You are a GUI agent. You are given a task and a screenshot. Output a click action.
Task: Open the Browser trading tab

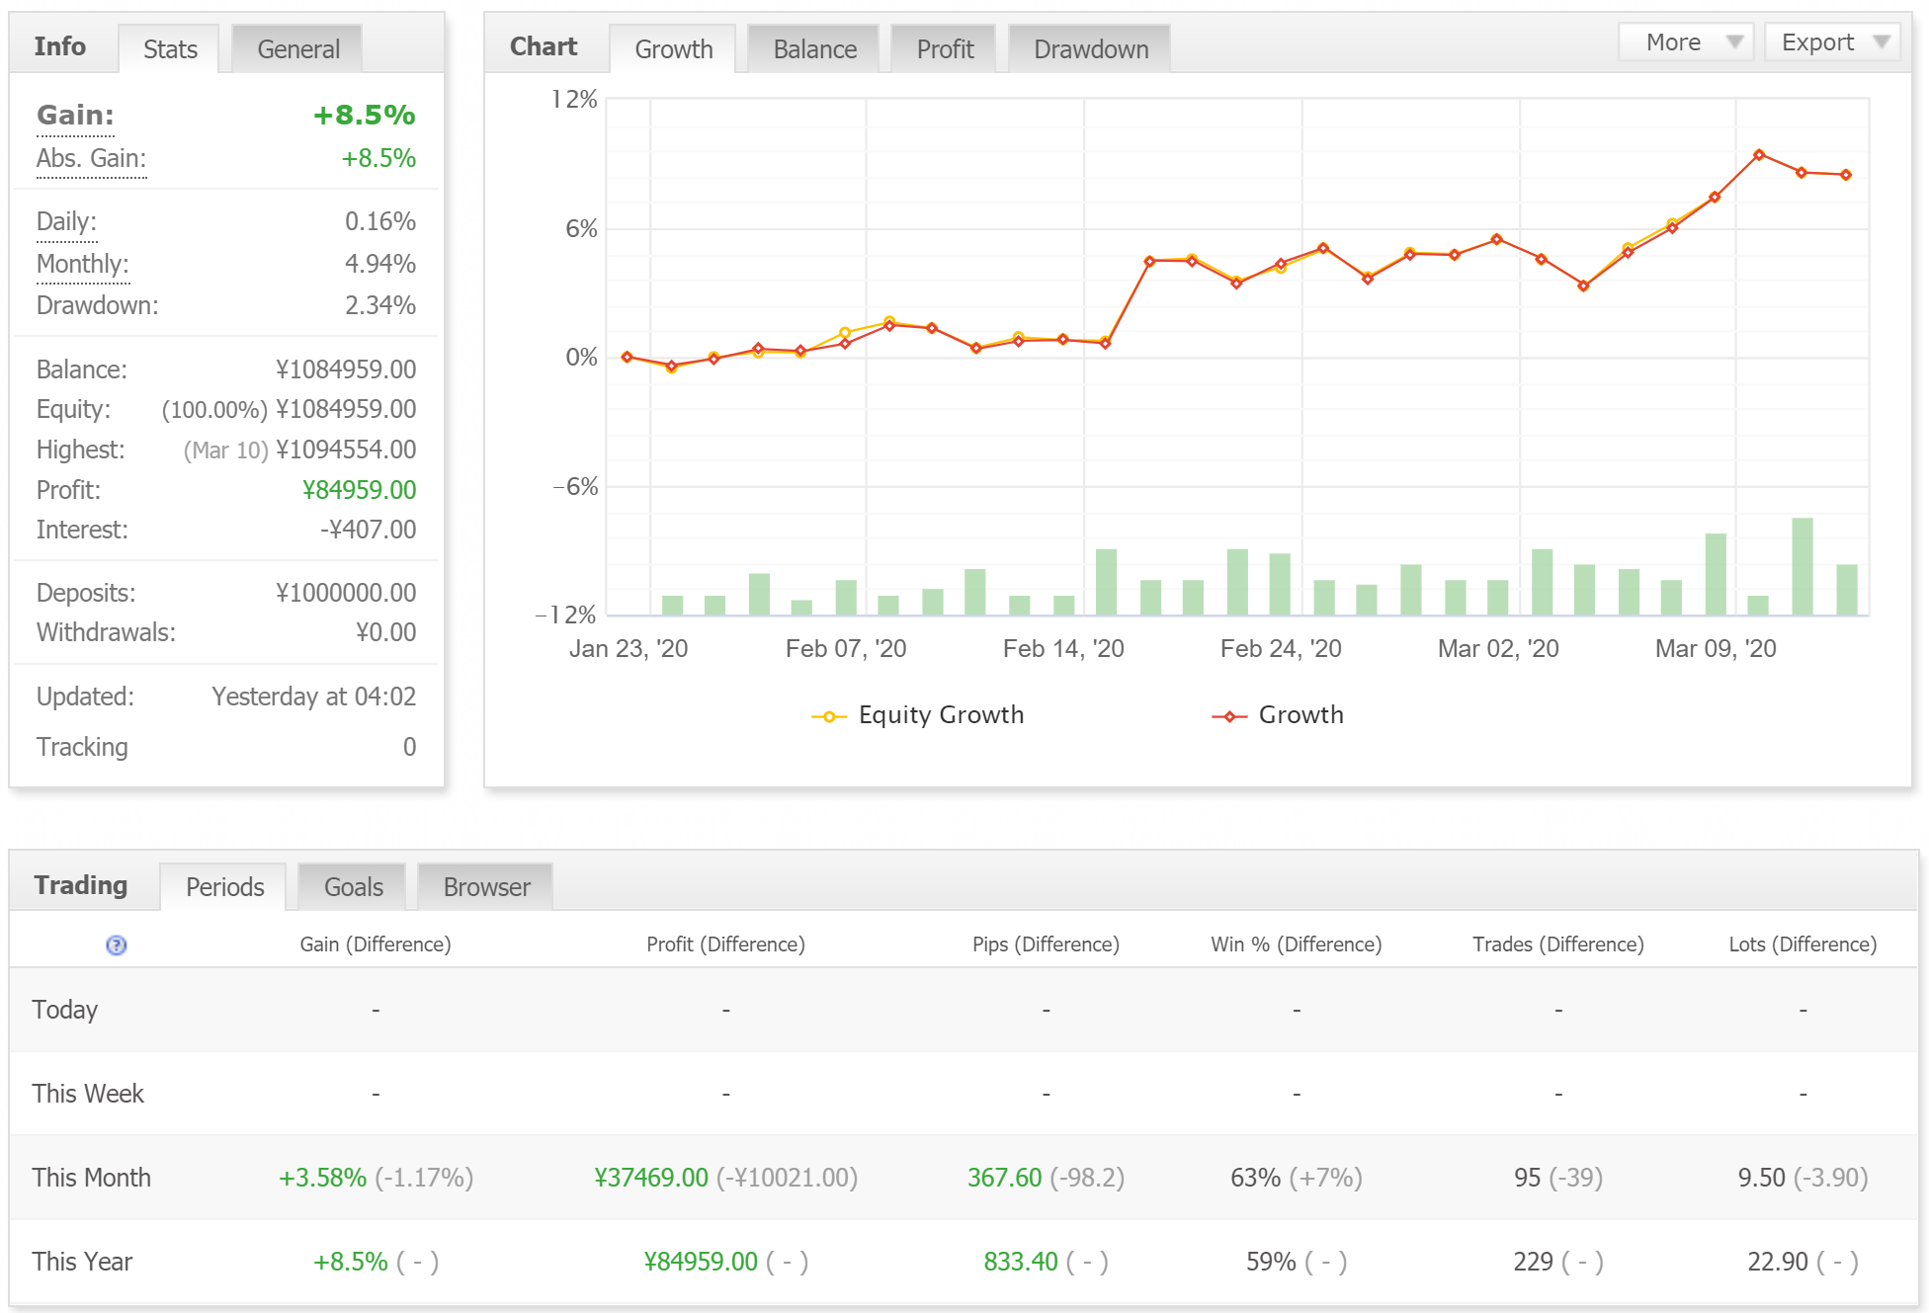coord(486,887)
